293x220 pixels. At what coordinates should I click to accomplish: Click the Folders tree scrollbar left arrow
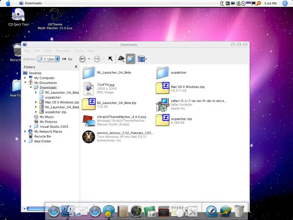(24, 209)
